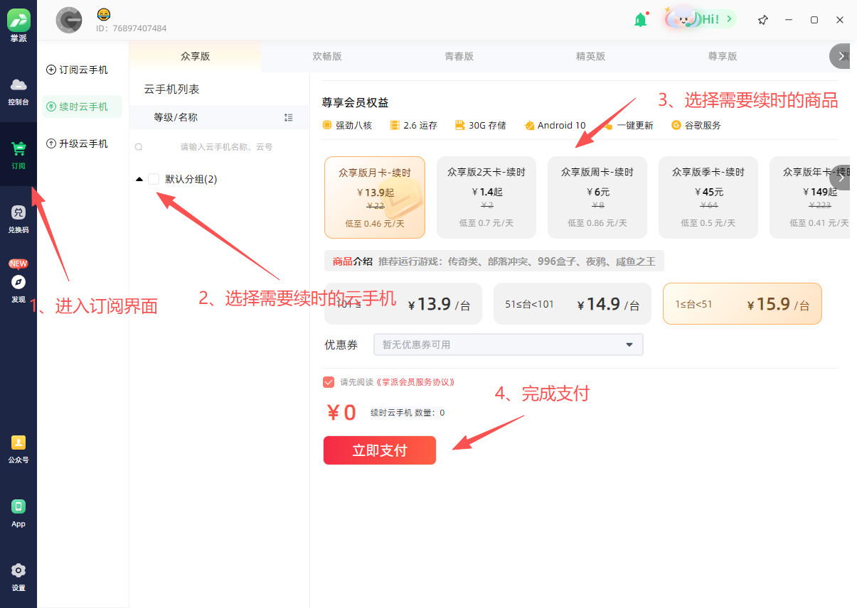This screenshot has width=857, height=608.
Task: Click the user avatar picture
Action: click(69, 20)
